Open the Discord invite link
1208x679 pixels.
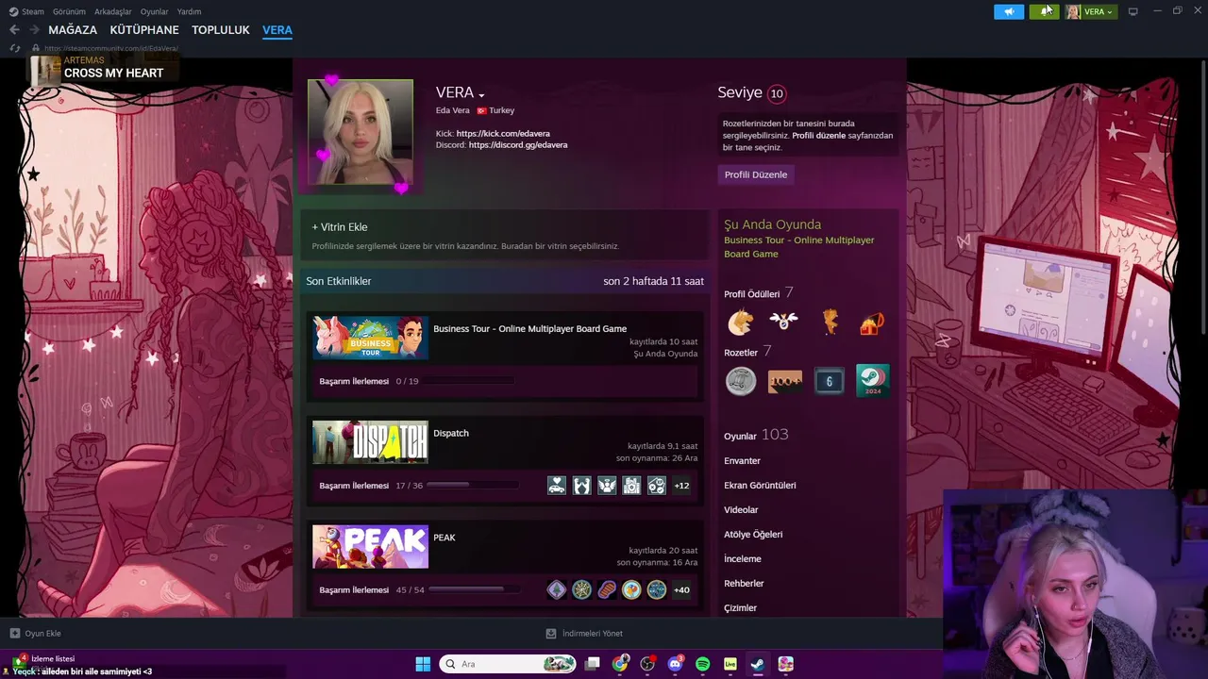pyautogui.click(x=518, y=145)
